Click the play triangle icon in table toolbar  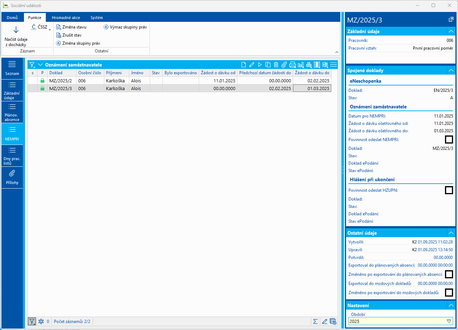260,65
